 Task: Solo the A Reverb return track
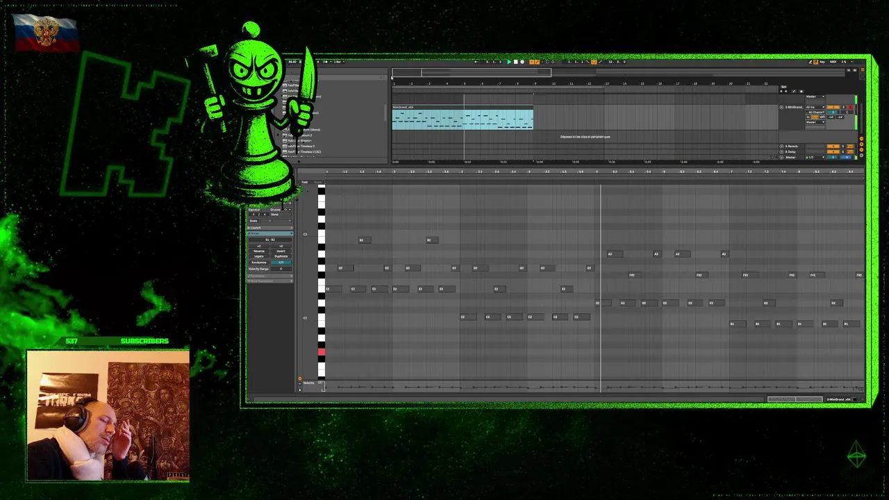click(843, 146)
